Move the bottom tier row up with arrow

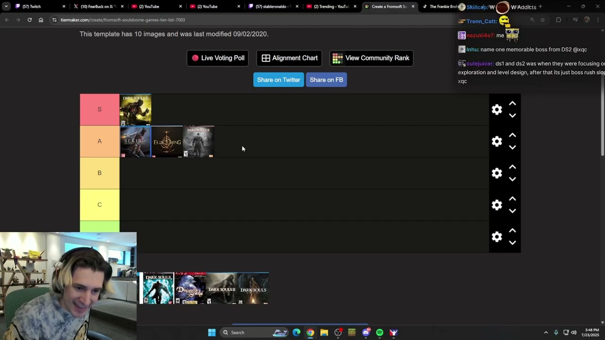click(512, 230)
